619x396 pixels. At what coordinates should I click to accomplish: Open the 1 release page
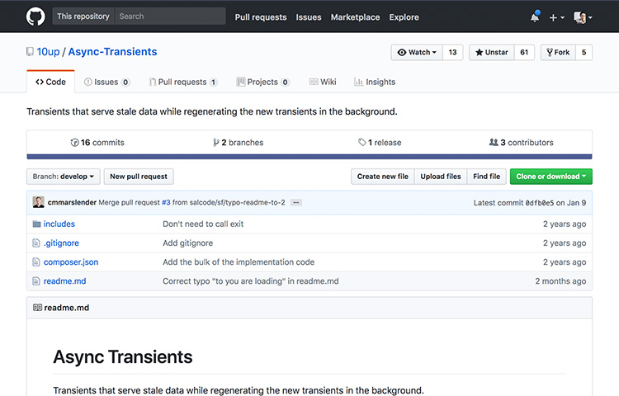(380, 143)
